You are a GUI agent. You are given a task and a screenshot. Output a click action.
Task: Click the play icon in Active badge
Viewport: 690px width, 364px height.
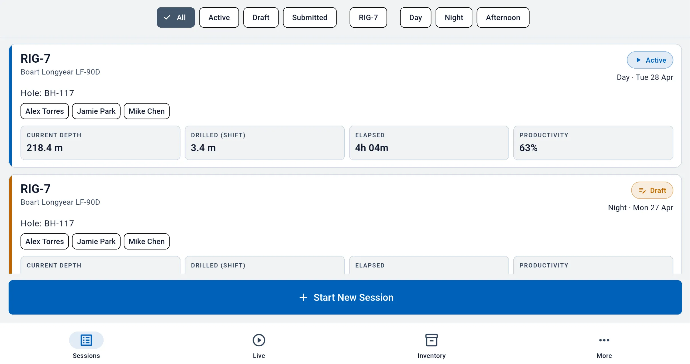click(x=639, y=60)
